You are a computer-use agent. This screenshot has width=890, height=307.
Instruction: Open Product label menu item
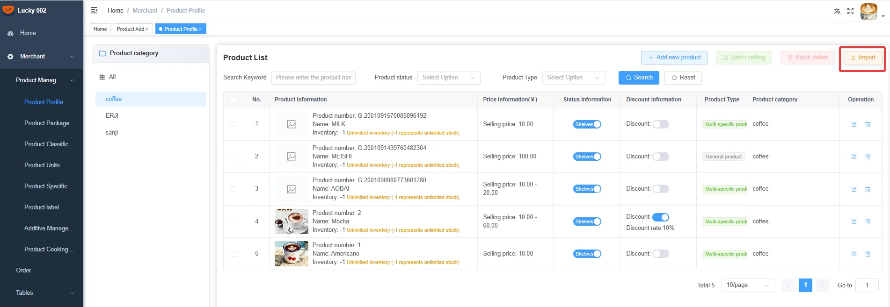[x=42, y=207]
